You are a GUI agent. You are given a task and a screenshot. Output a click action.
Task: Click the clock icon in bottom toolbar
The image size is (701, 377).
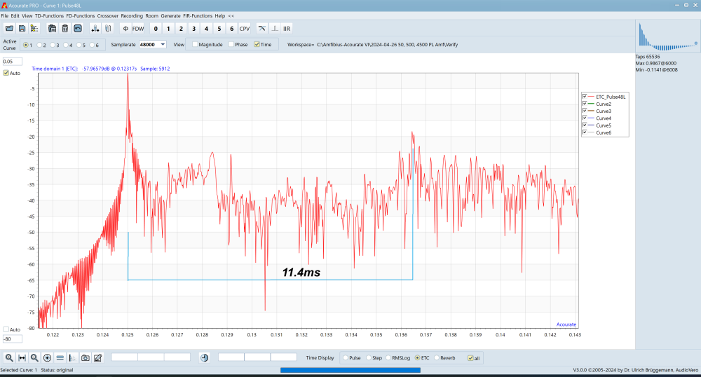pyautogui.click(x=204, y=357)
